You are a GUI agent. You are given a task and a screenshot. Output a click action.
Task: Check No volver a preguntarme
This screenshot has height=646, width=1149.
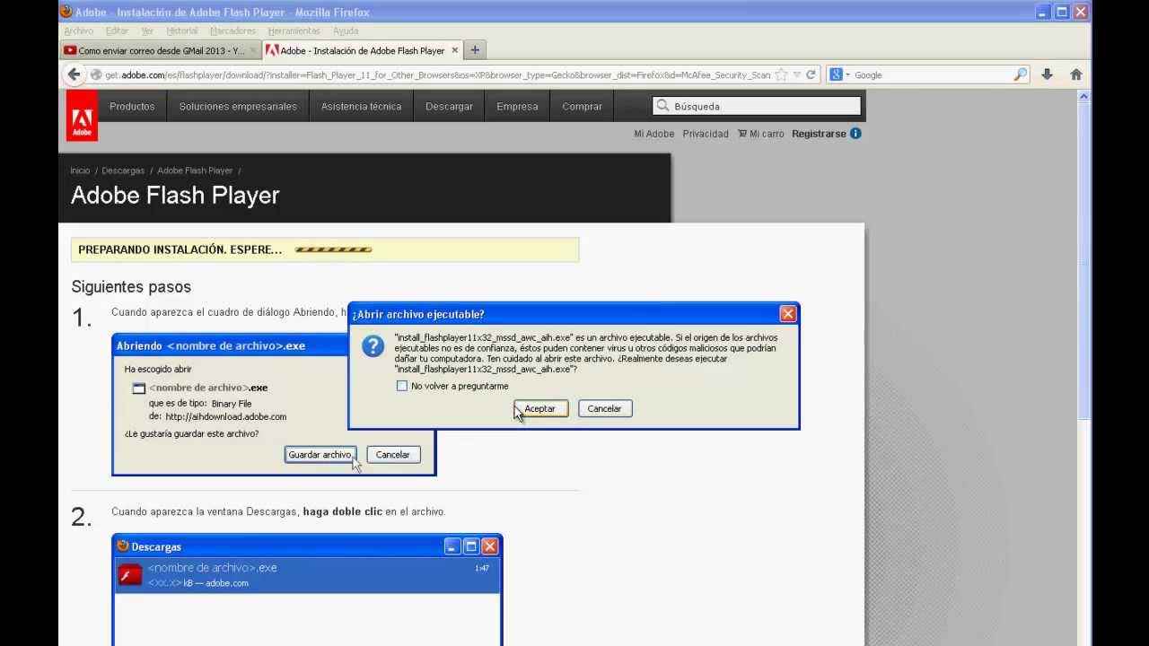(401, 386)
